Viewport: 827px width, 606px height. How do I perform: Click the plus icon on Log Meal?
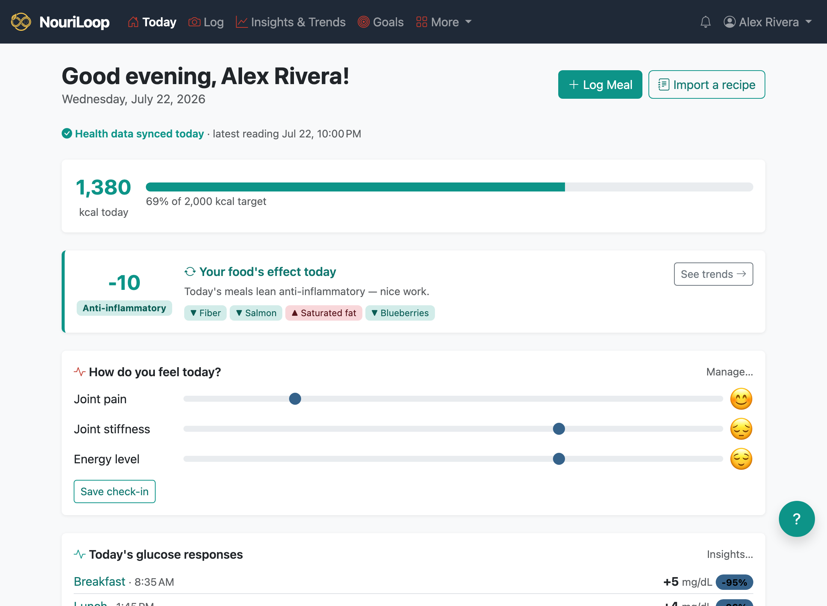[574, 84]
